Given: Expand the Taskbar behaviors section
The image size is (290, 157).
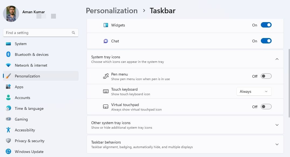Looking at the screenshot, I should pos(277,144).
